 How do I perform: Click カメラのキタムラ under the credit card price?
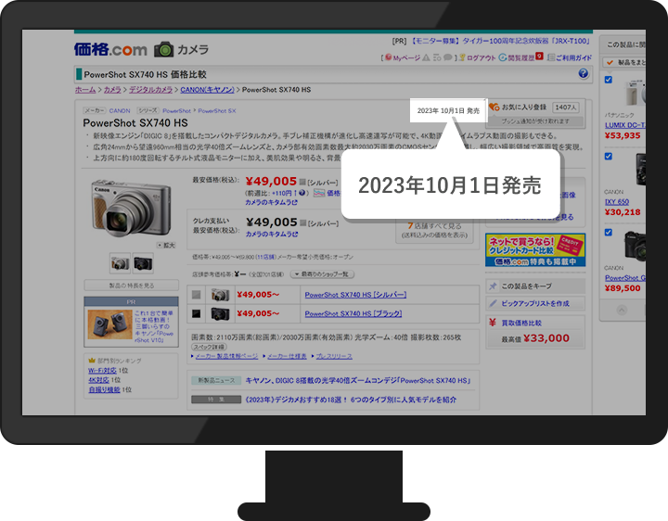(271, 235)
